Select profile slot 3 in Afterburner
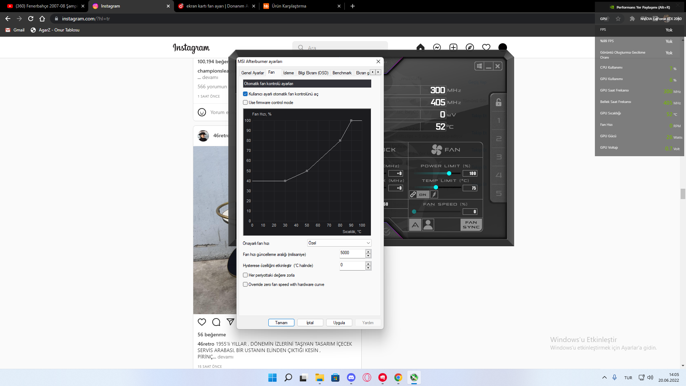Viewport: 686px width, 386px height. (x=499, y=157)
